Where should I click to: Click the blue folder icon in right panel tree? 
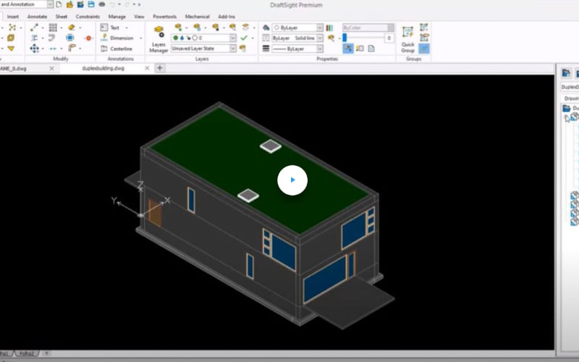(x=567, y=108)
